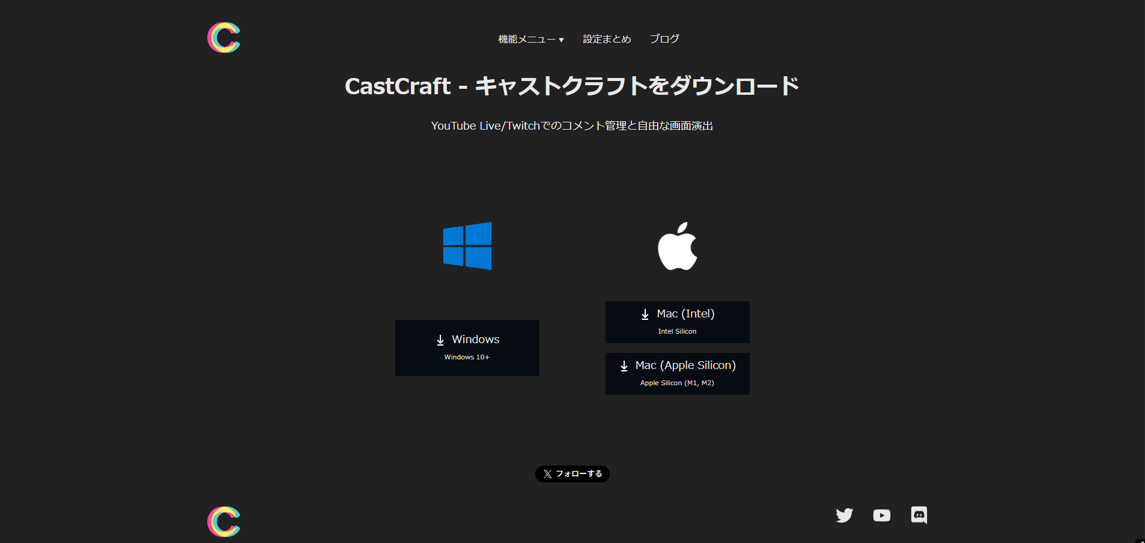Open the Twitter bird icon in footer
Viewport: 1145px width, 543px height.
pos(845,515)
